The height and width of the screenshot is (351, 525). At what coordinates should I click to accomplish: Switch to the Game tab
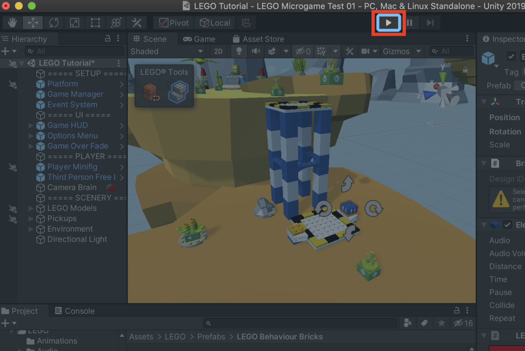199,39
